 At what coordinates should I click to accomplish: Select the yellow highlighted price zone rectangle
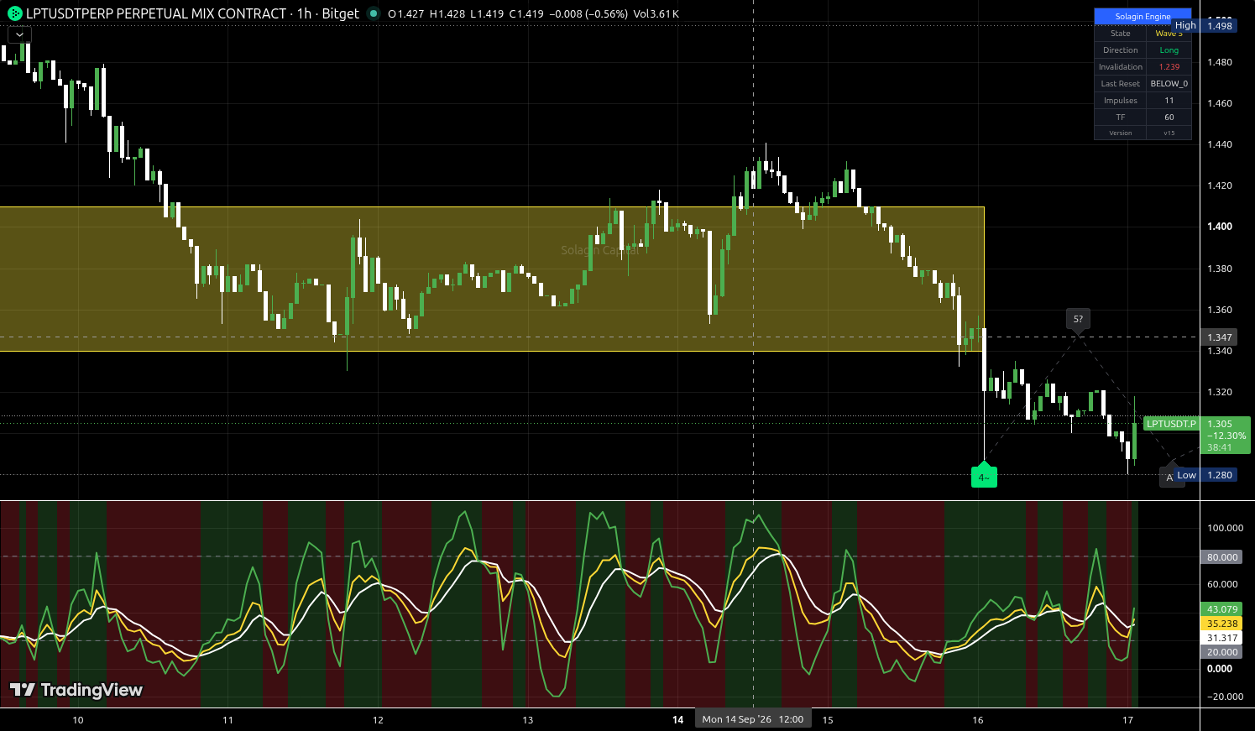click(x=492, y=279)
